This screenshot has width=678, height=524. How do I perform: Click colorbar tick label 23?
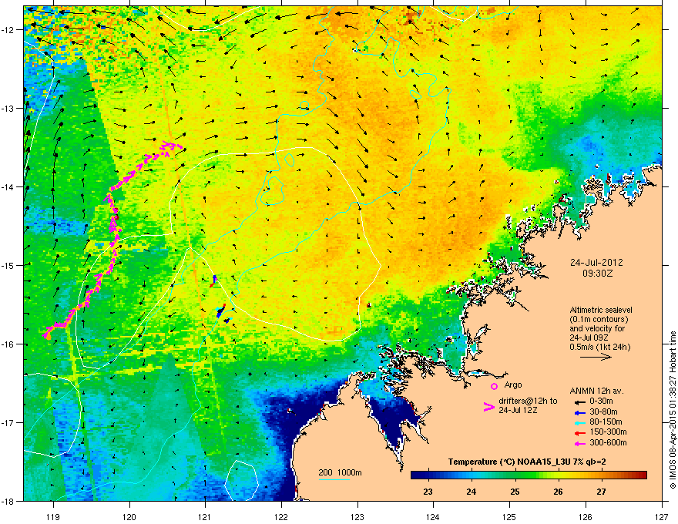click(428, 492)
